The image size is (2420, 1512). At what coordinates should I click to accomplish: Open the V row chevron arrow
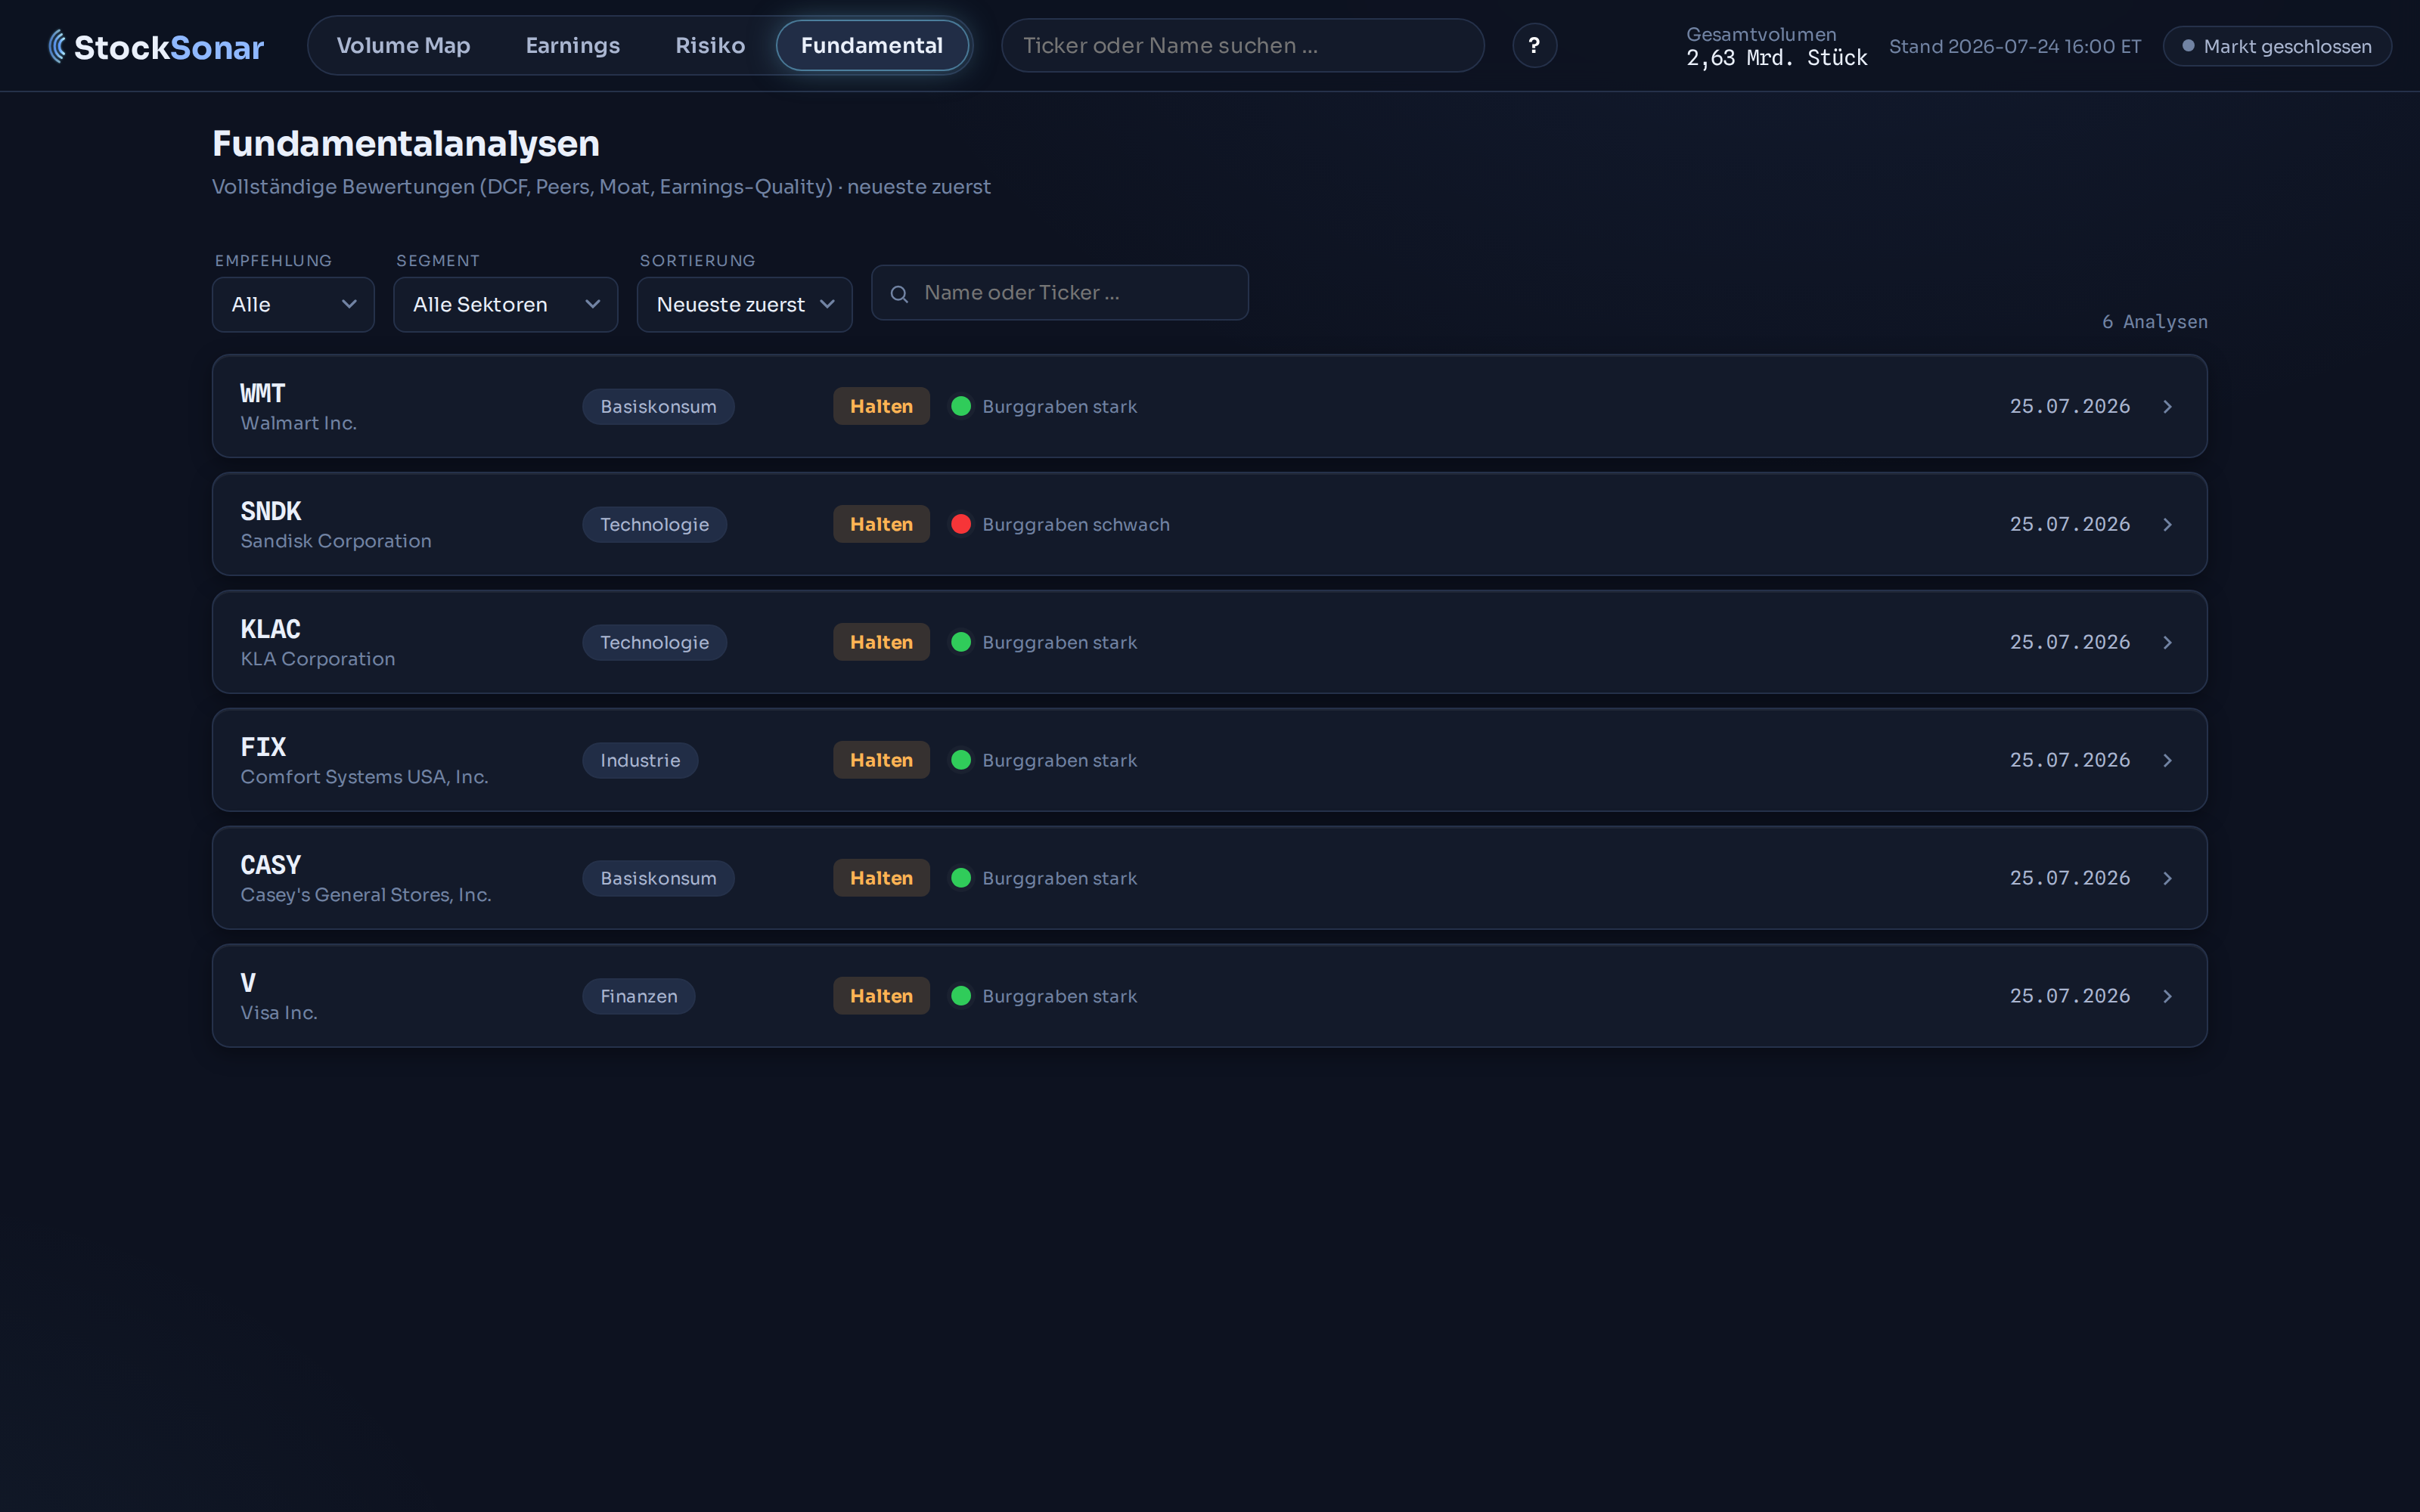click(x=2167, y=996)
